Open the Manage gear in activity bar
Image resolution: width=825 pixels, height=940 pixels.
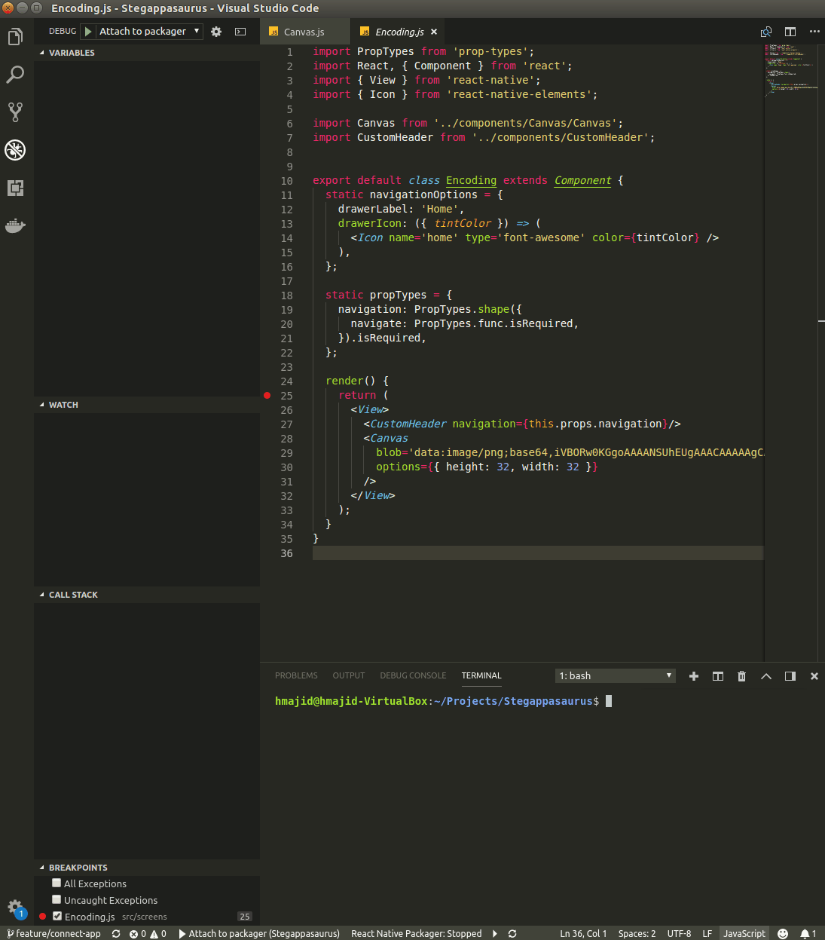click(x=15, y=907)
